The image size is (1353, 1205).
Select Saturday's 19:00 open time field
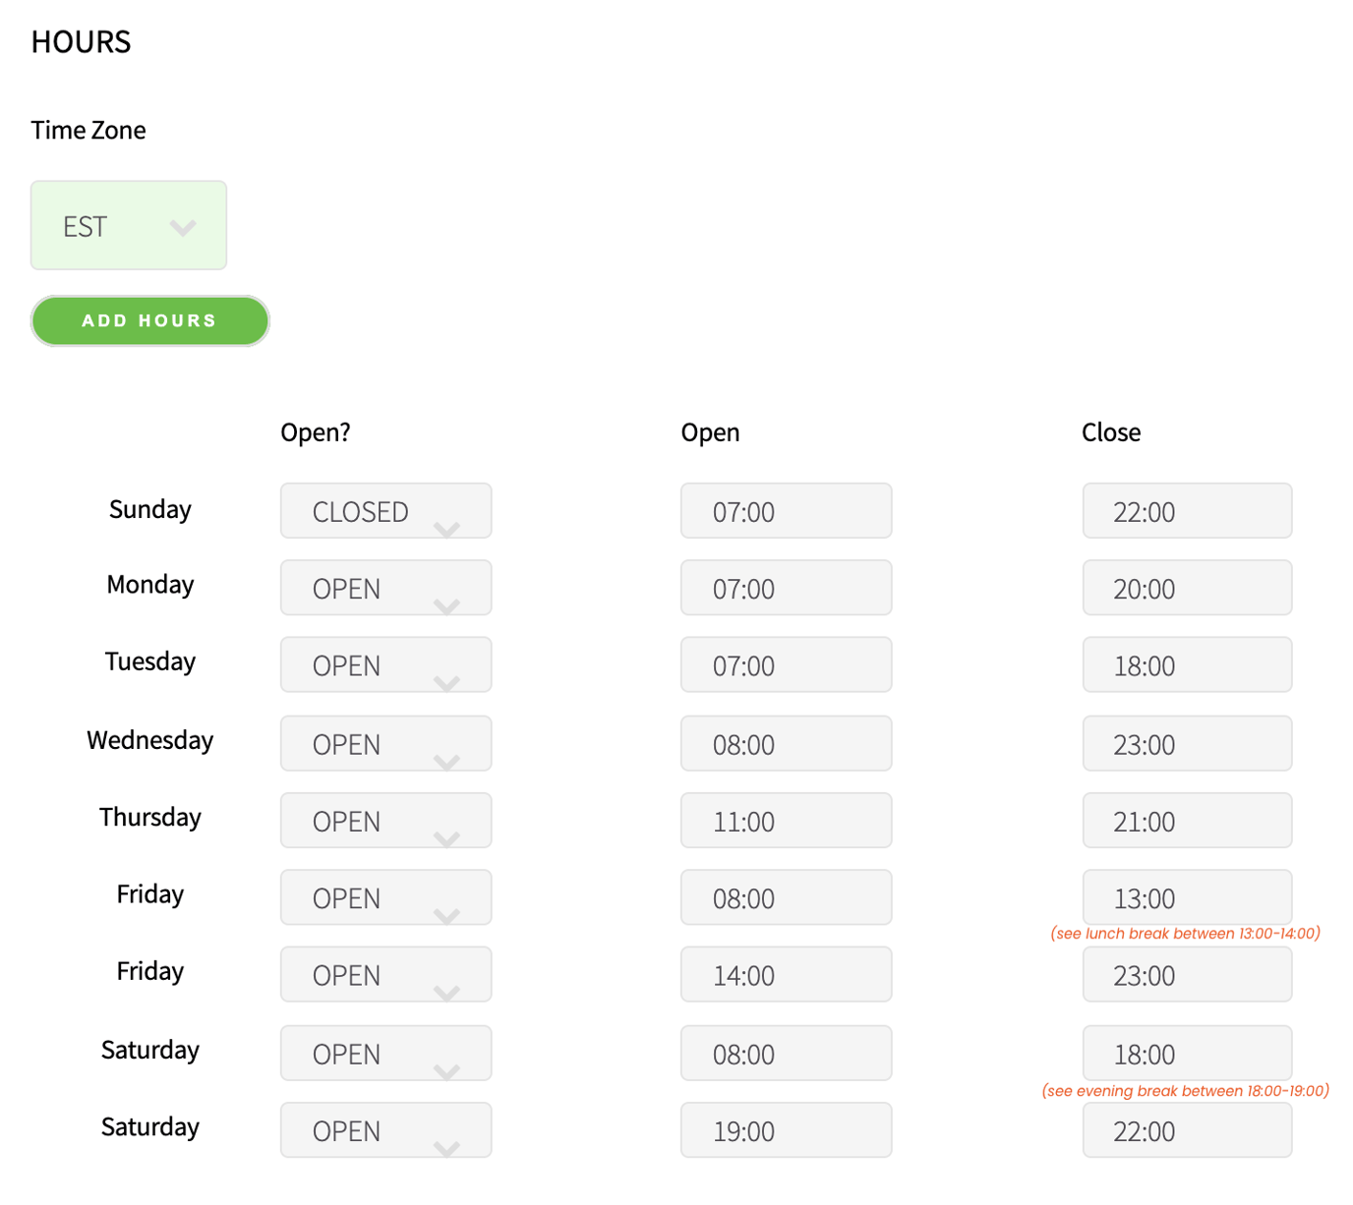pos(786,1130)
